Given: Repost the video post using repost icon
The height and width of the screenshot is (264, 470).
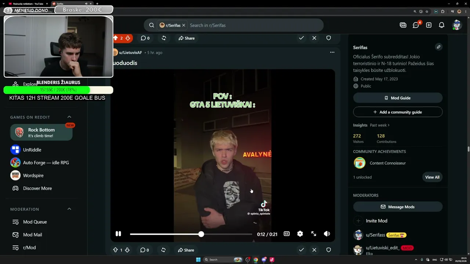Looking at the screenshot, I should point(163,250).
